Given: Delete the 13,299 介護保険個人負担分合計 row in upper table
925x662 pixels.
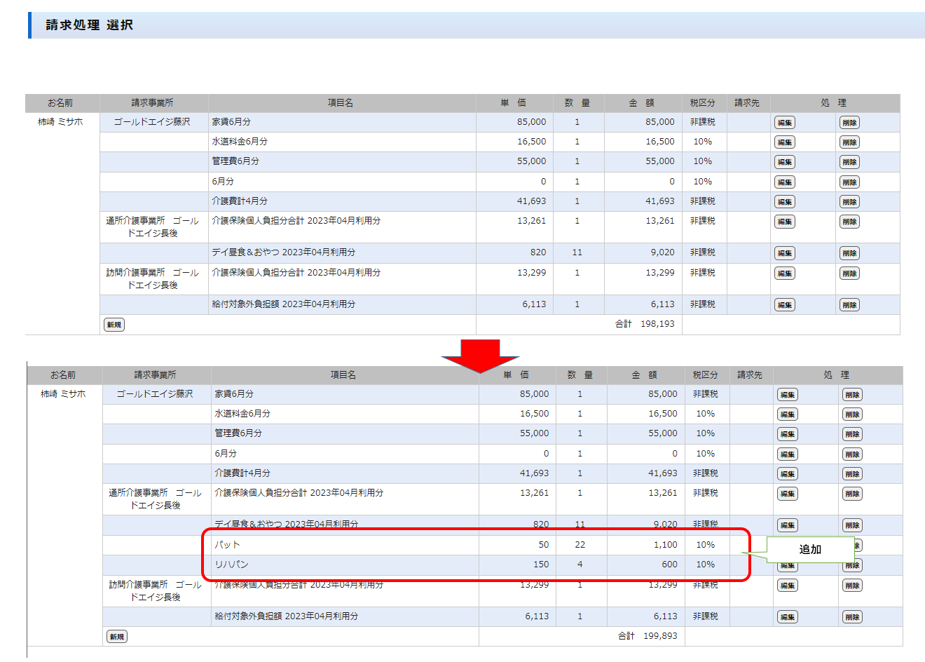Looking at the screenshot, I should point(849,273).
